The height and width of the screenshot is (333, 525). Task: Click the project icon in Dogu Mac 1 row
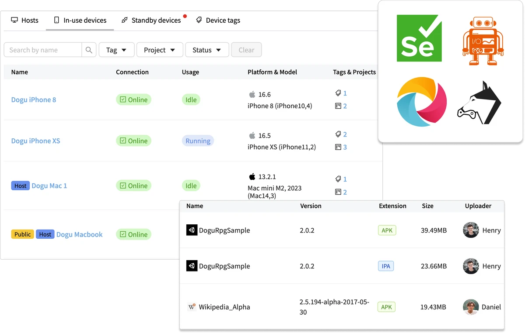[x=338, y=192]
